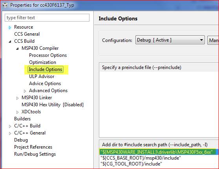219x169 pixels.
Task: Open ULP Advisor page
Action: (x=42, y=76)
